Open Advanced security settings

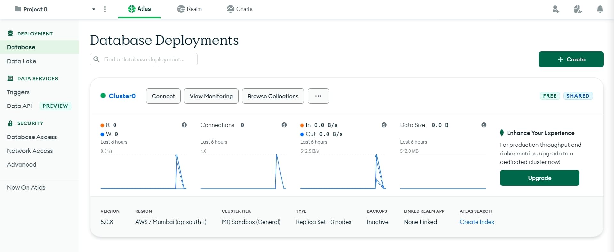pyautogui.click(x=21, y=164)
